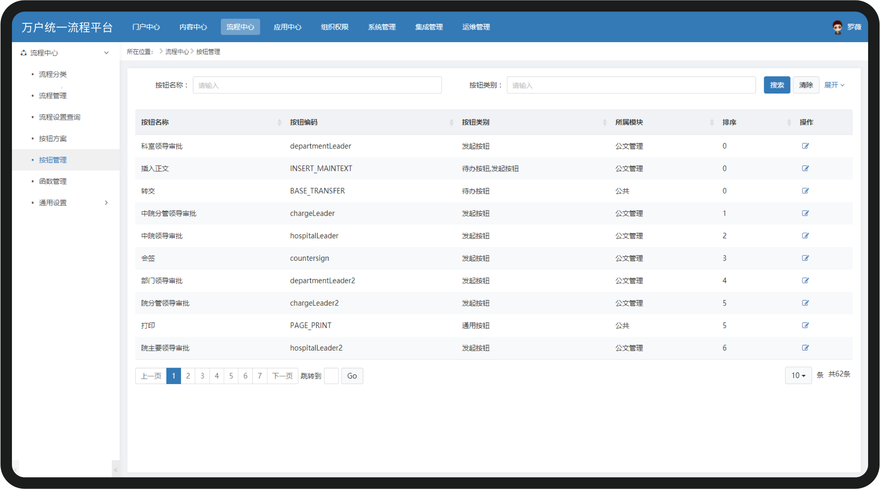Edit the INSERT_MAINTEXT row

point(805,169)
